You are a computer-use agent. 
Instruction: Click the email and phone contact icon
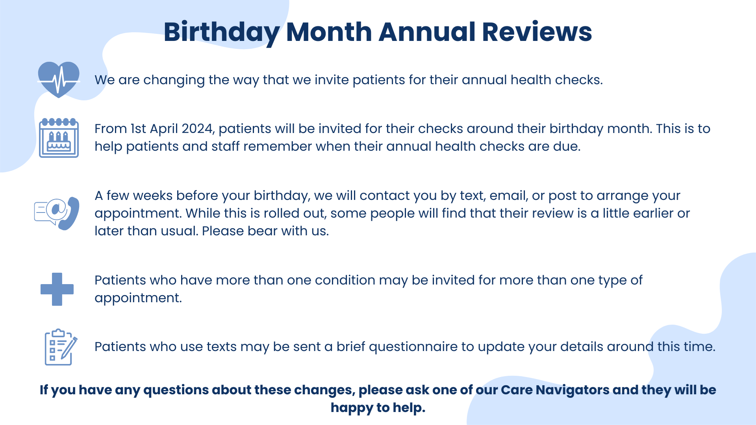point(57,213)
